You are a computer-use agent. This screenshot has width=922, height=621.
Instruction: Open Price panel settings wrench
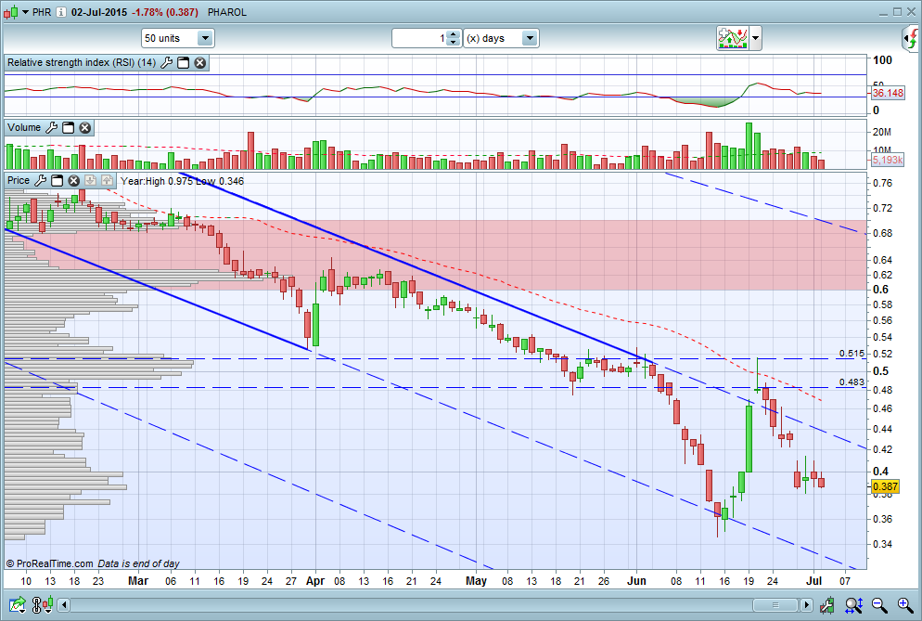[40, 181]
